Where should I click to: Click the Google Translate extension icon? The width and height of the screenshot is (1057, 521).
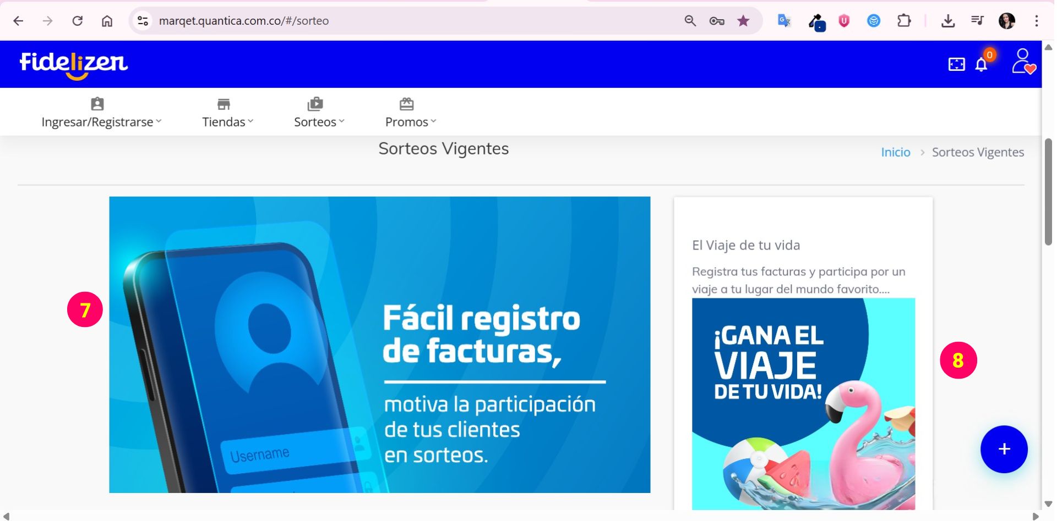coord(784,21)
